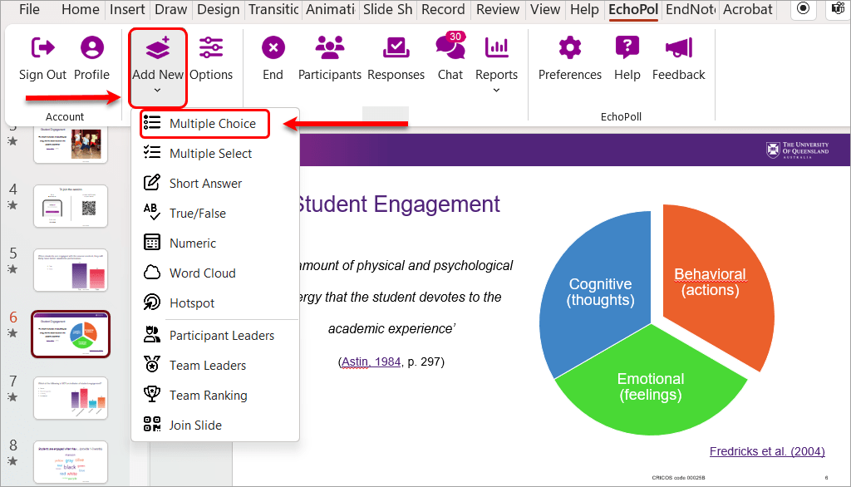Click the record button in title bar
The image size is (851, 487).
tap(804, 8)
